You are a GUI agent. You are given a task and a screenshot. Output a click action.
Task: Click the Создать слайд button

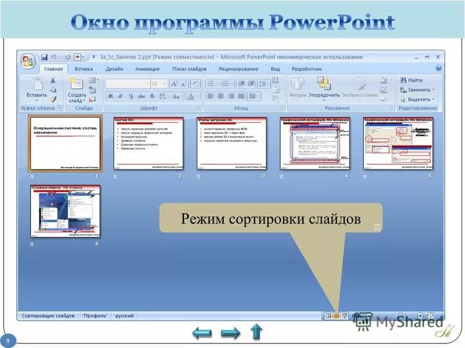click(77, 90)
